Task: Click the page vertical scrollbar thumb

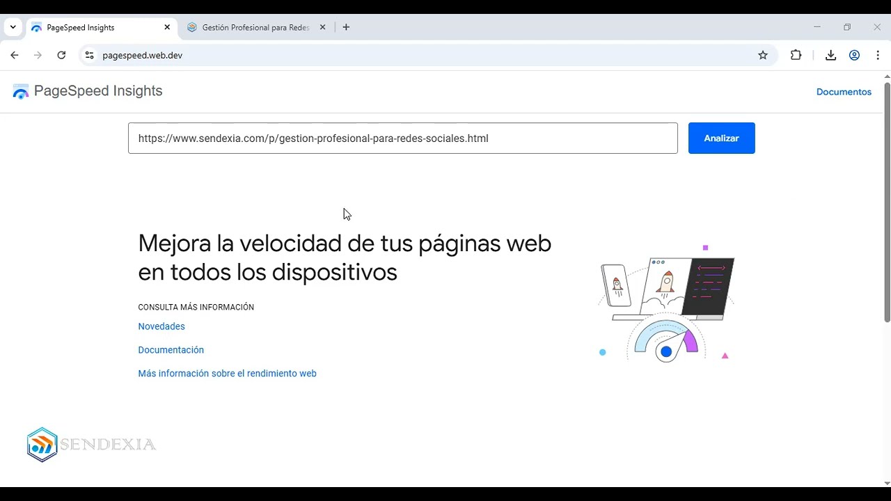Action: pyautogui.click(x=887, y=202)
